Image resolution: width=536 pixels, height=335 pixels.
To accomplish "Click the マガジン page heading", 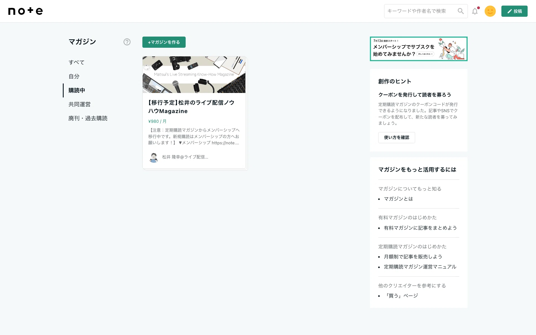I will 82,42.
